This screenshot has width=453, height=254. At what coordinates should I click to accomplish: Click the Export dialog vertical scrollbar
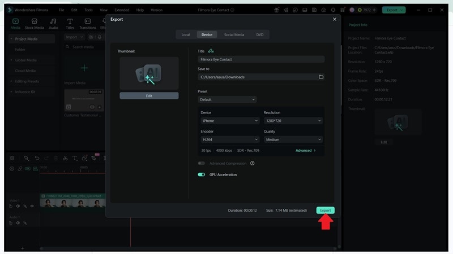click(341, 76)
